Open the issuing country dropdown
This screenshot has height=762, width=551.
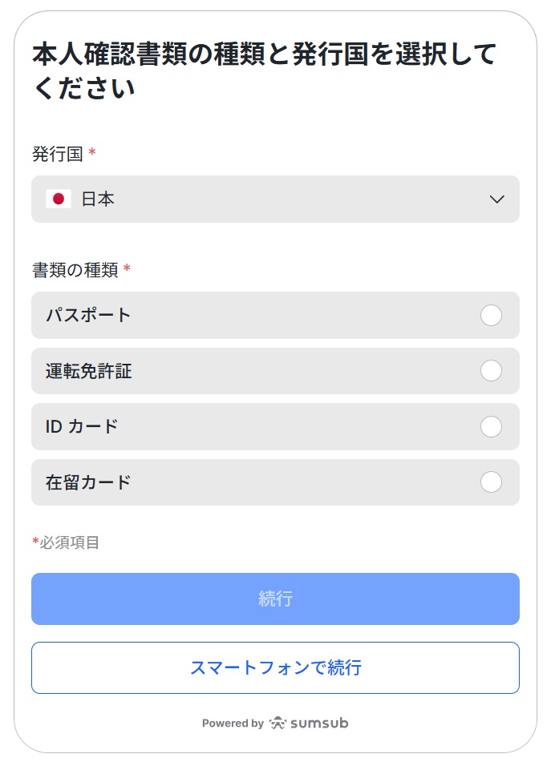pyautogui.click(x=275, y=200)
